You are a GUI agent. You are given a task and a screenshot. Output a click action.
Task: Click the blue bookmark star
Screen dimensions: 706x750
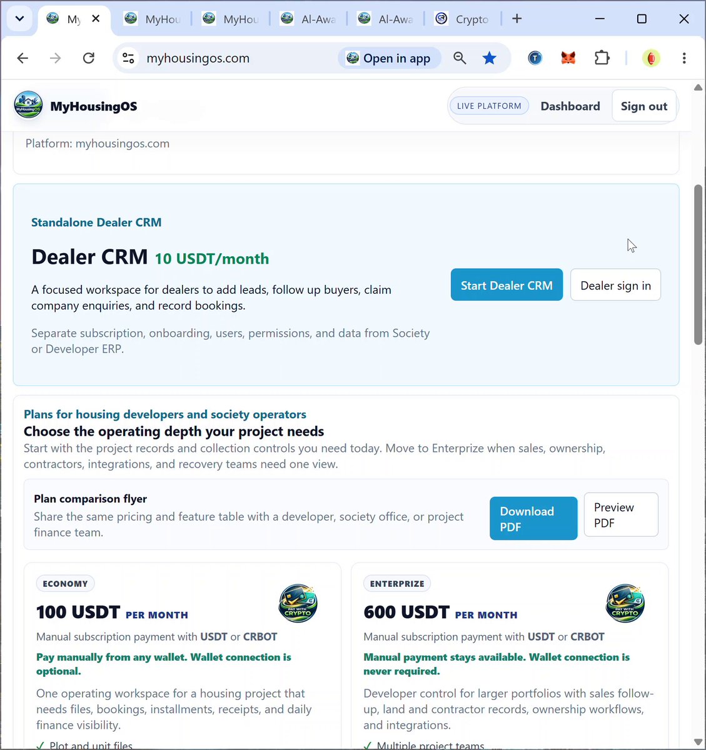(490, 58)
